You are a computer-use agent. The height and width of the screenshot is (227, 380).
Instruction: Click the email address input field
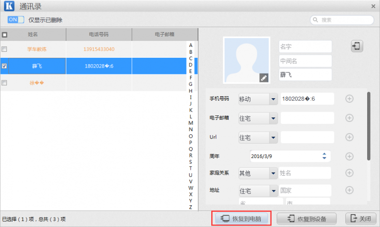pyautogui.click(x=307, y=118)
